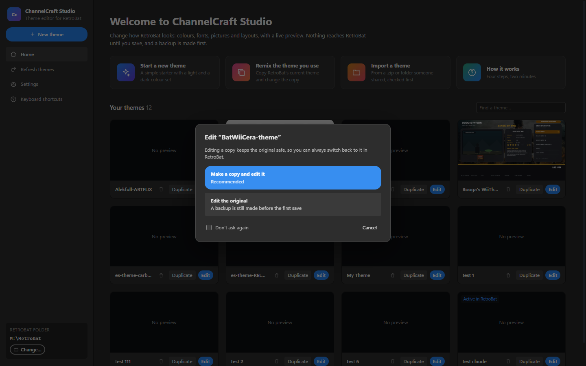This screenshot has height=366, width=586.
Task: Edit the test 6 theme
Action: (437, 362)
